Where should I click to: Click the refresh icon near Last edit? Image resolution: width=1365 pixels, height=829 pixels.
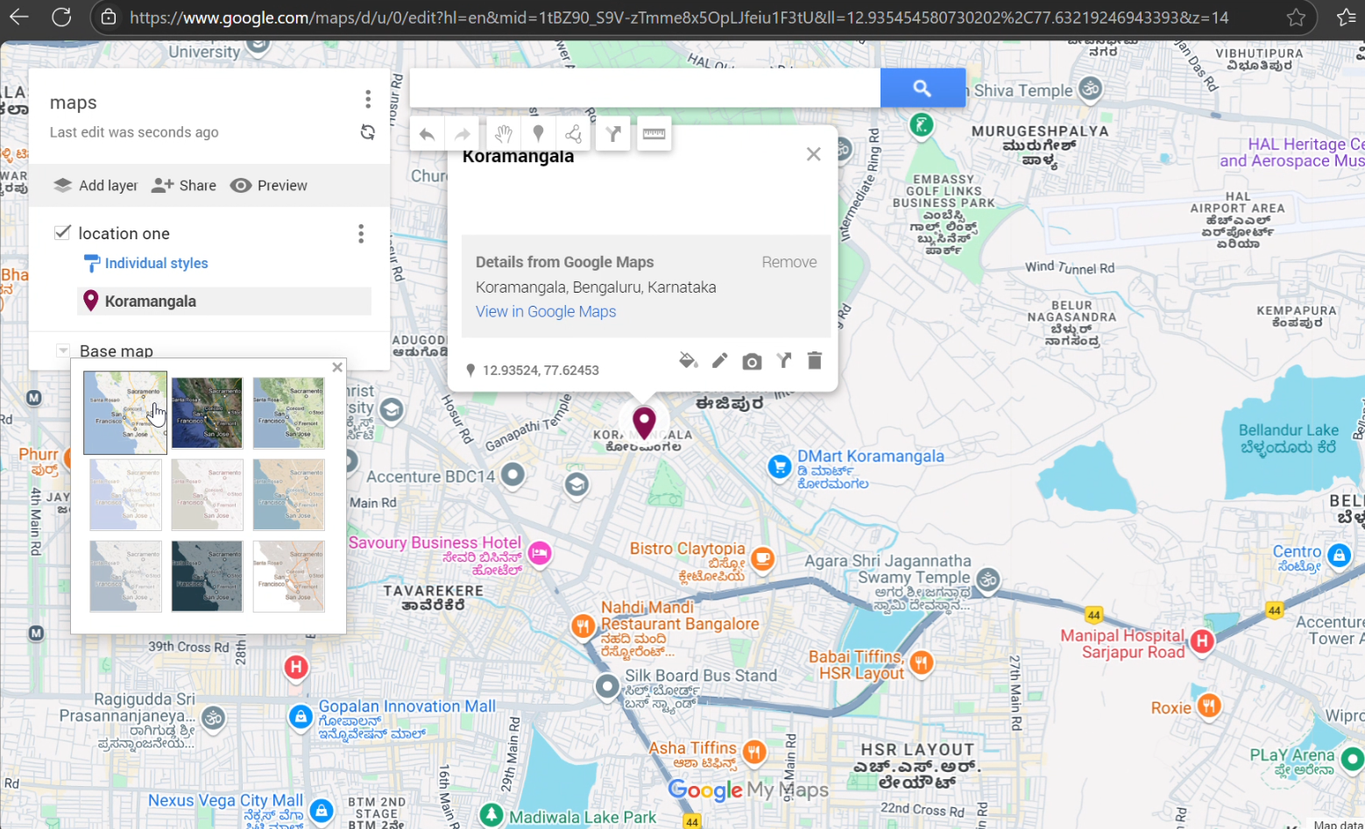click(367, 132)
